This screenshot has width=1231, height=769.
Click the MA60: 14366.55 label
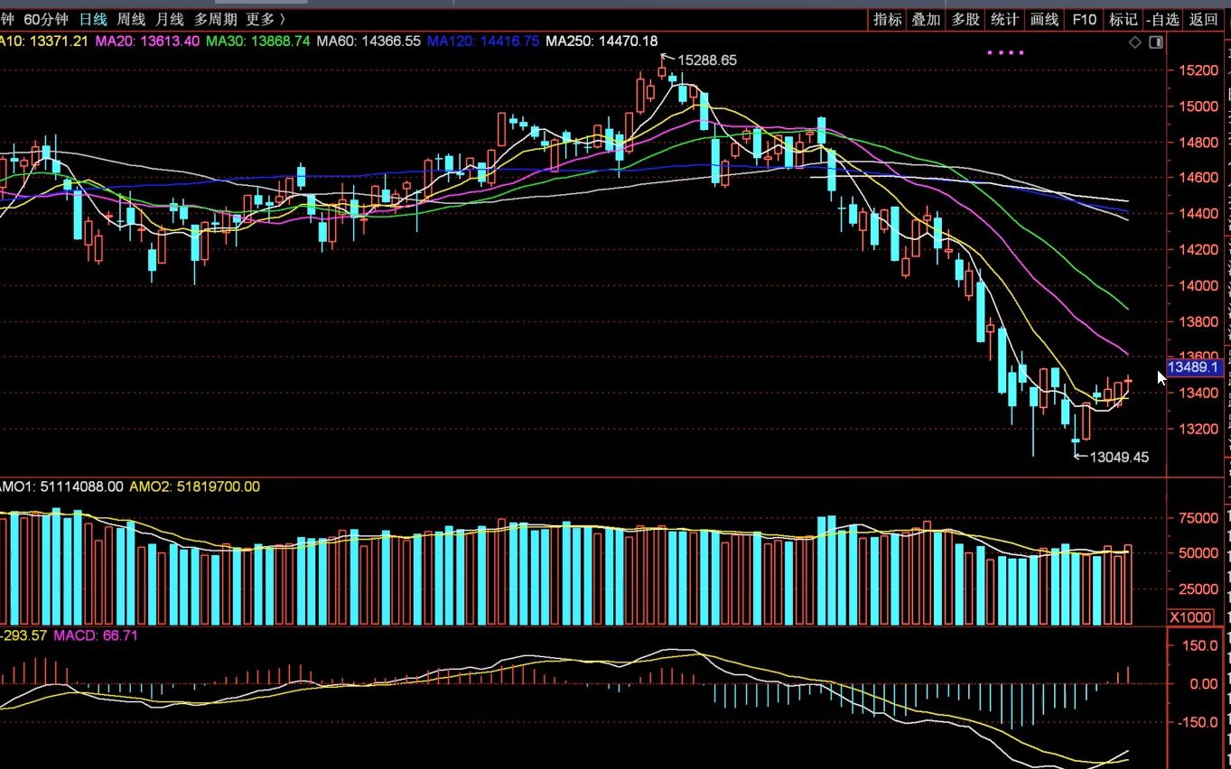pyautogui.click(x=368, y=41)
